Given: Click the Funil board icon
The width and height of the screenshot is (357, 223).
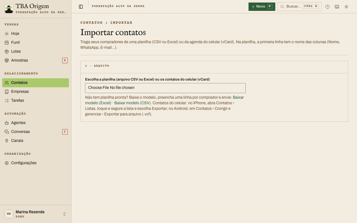Looking at the screenshot, I should click(x=7, y=42).
